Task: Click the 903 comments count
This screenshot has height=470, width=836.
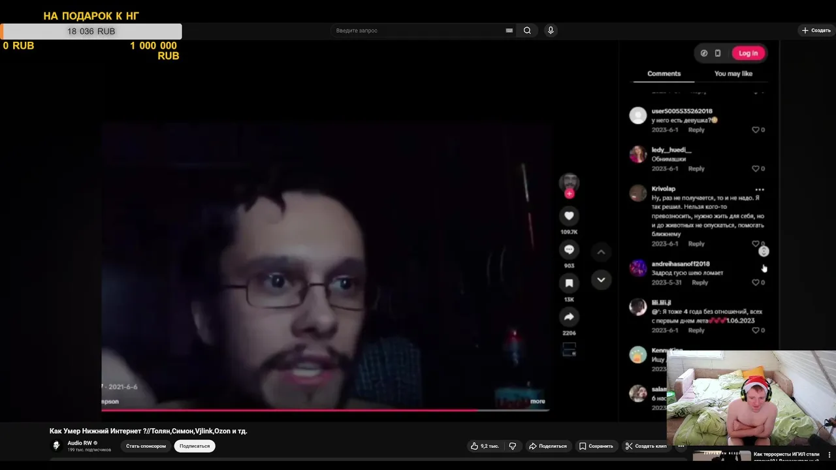Action: [569, 266]
